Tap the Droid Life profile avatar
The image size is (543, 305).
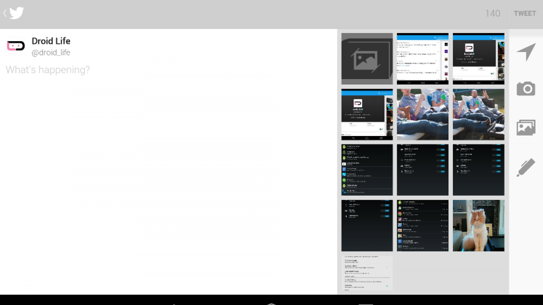click(16, 46)
